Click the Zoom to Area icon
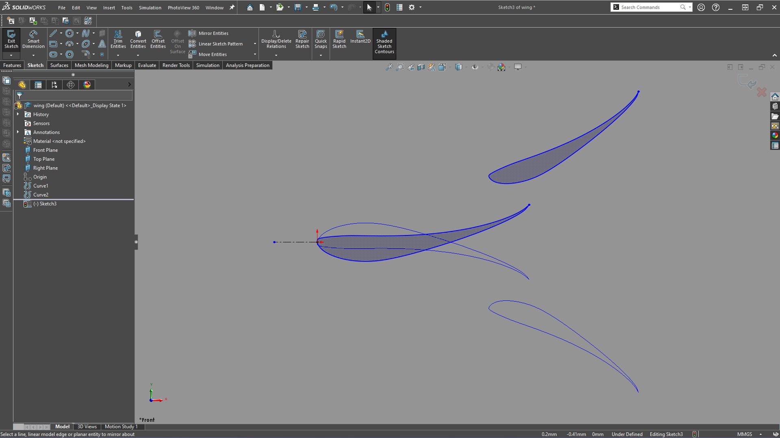 (x=400, y=67)
